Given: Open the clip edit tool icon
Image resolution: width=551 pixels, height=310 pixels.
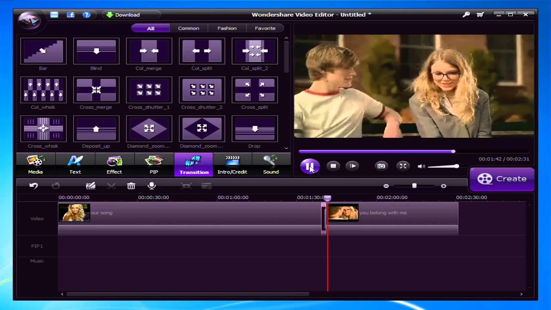Looking at the screenshot, I should [90, 186].
